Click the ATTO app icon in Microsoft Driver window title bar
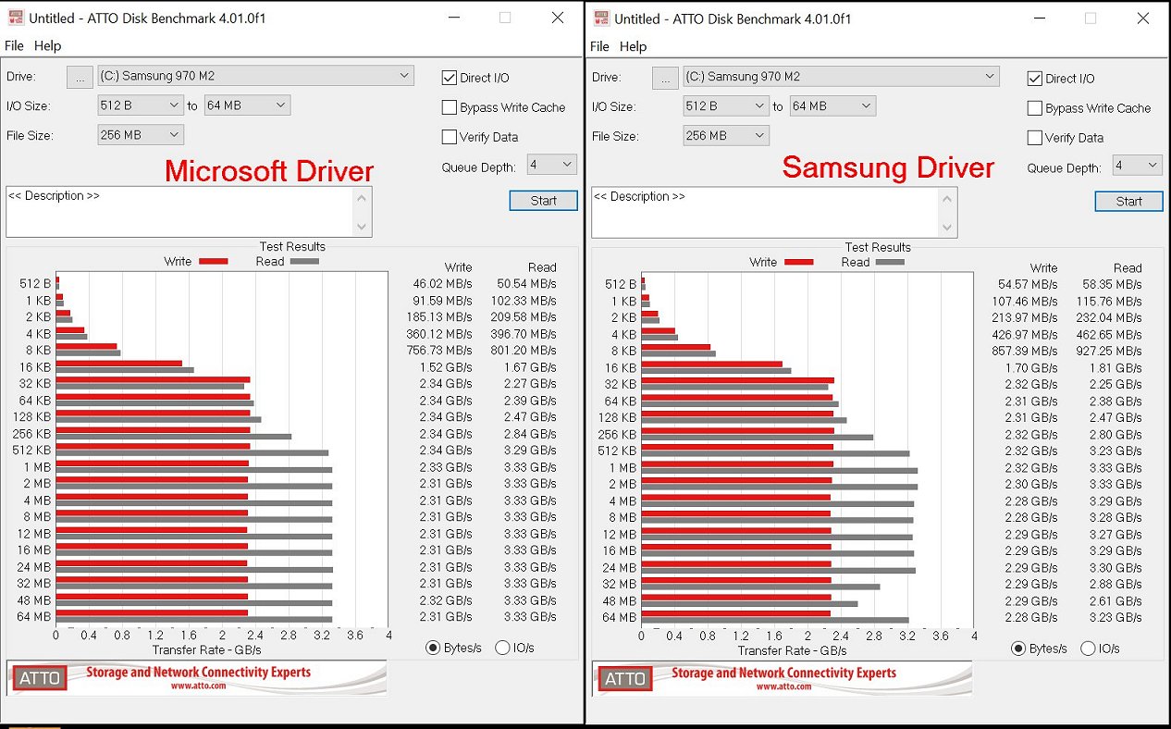The width and height of the screenshot is (1171, 729). [15, 18]
